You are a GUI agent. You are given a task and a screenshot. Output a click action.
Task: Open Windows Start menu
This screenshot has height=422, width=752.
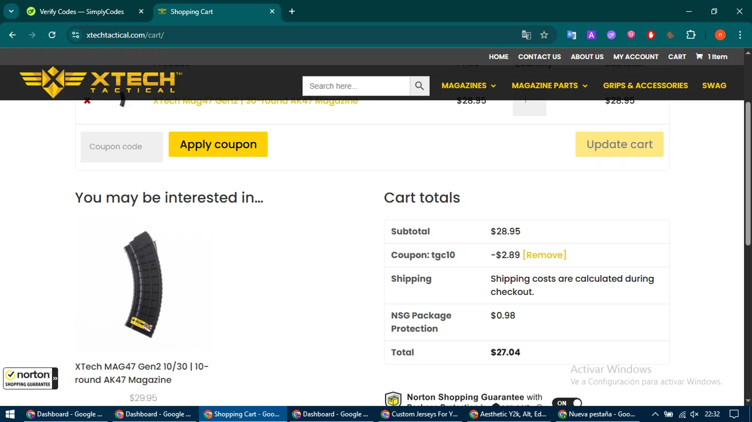(x=10, y=414)
